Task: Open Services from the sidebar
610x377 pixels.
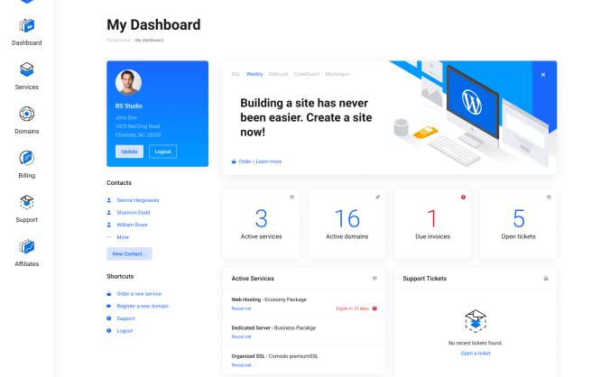Action: (x=26, y=69)
